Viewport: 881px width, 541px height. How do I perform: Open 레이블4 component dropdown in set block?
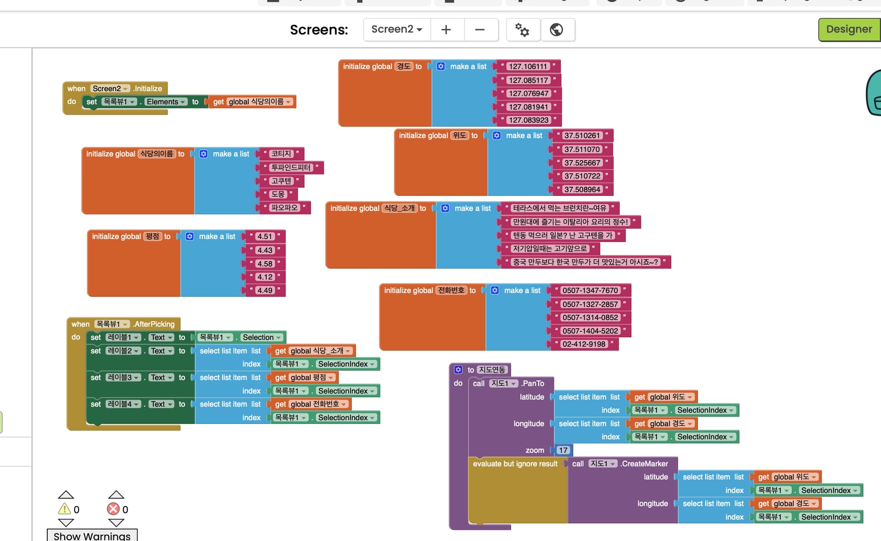123,404
